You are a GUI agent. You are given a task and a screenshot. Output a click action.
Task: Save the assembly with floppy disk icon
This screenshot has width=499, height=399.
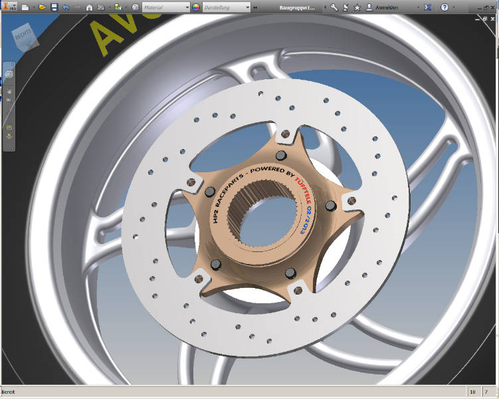point(54,7)
